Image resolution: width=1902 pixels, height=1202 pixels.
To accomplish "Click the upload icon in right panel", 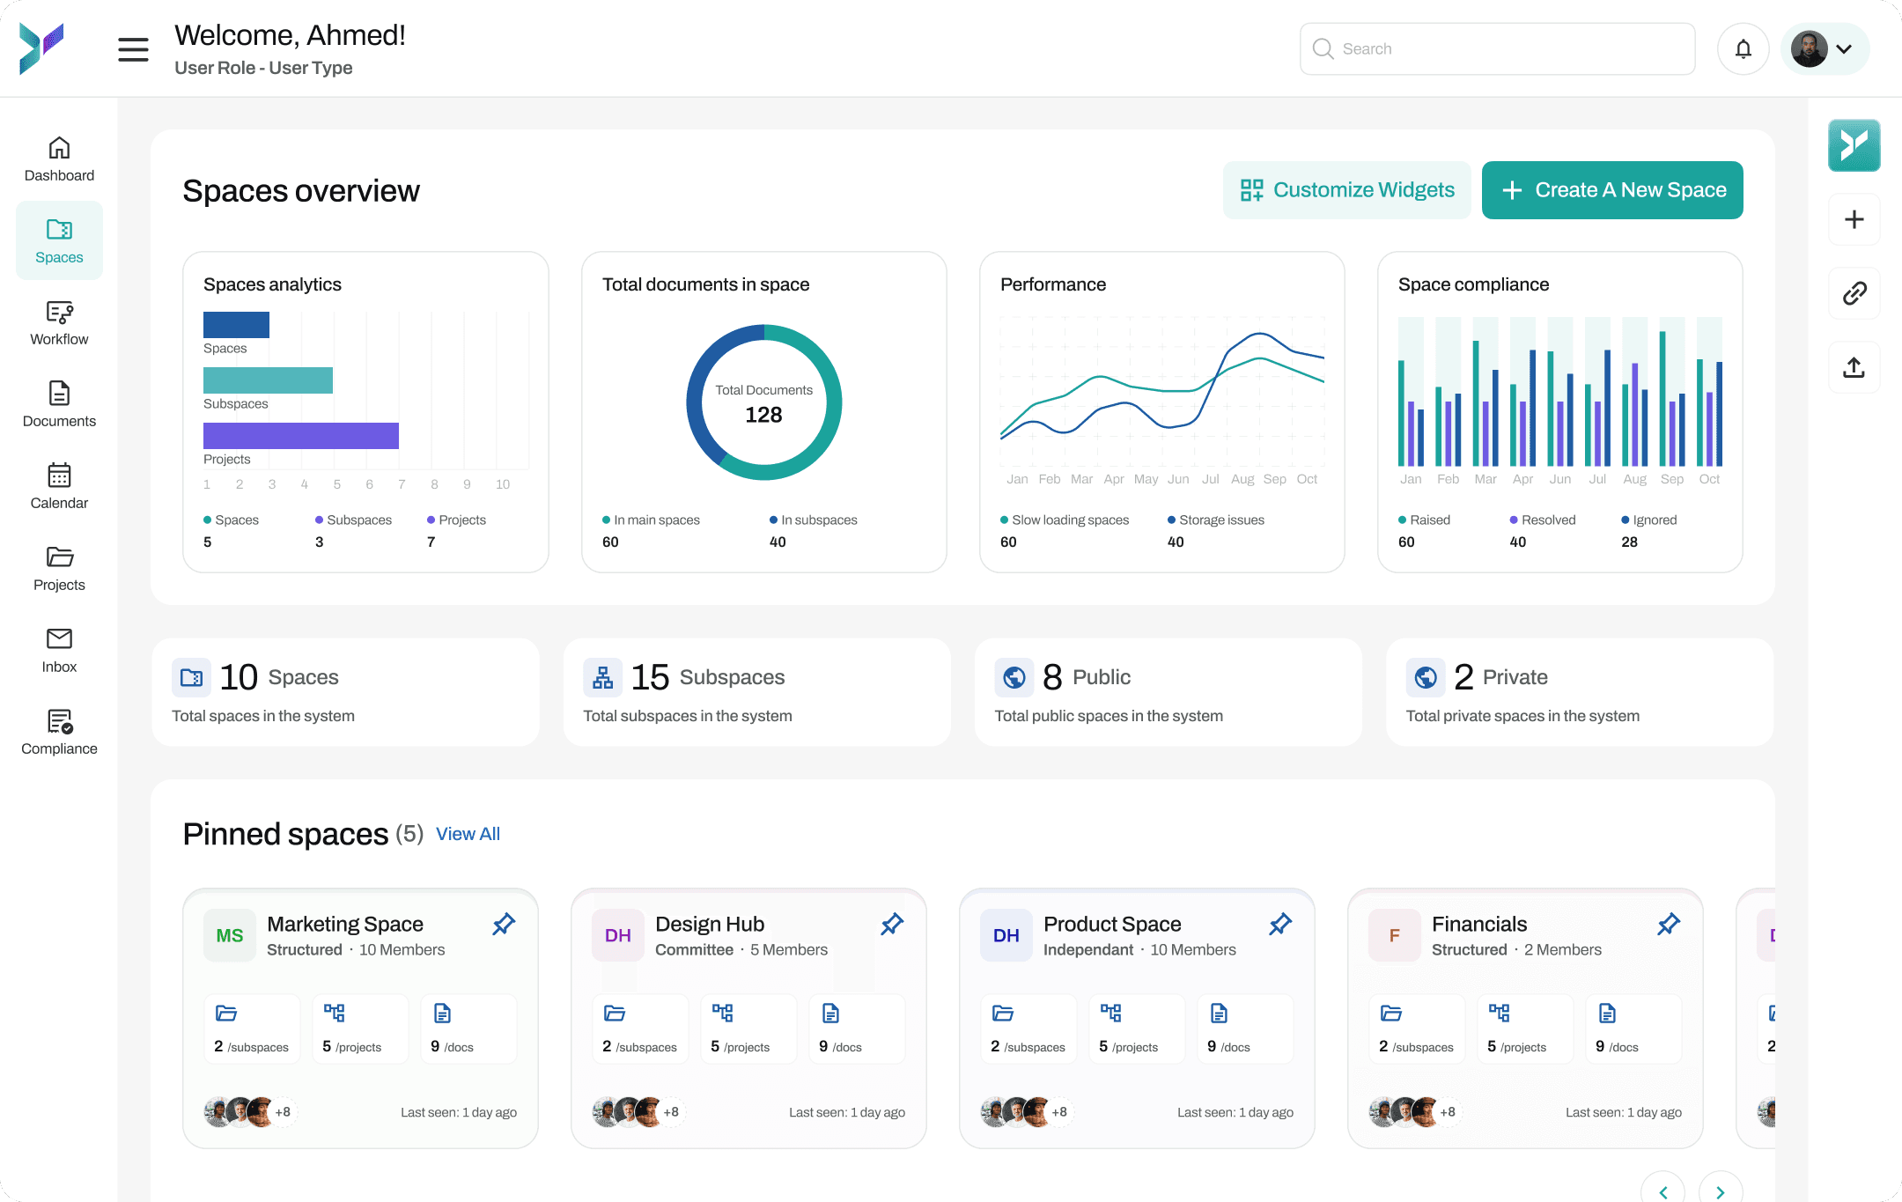I will (1854, 367).
